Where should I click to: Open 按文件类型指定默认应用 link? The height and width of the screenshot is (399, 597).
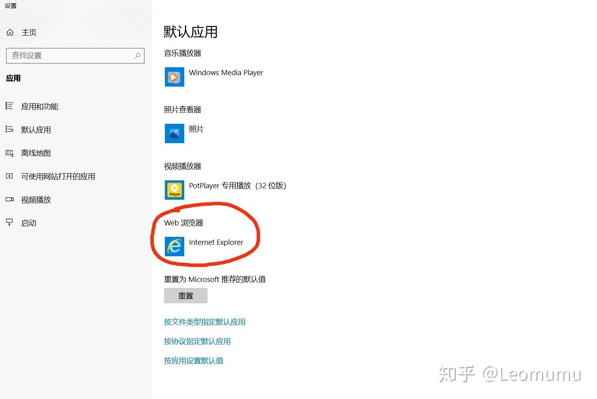click(205, 322)
